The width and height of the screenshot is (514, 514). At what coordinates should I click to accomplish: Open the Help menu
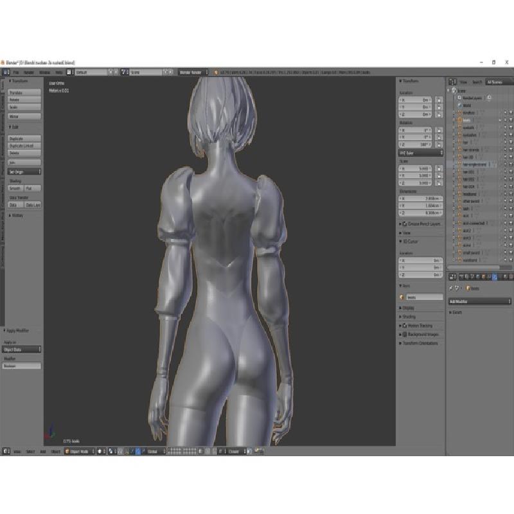(58, 72)
